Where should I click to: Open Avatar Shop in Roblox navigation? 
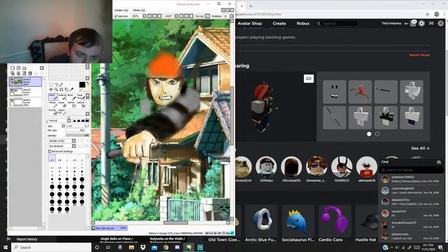pyautogui.click(x=250, y=23)
